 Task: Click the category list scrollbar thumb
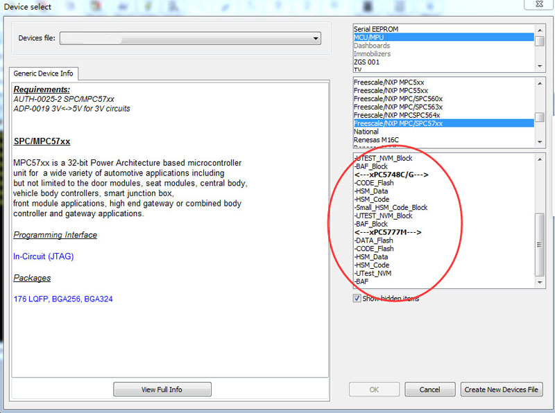pyautogui.click(x=540, y=41)
